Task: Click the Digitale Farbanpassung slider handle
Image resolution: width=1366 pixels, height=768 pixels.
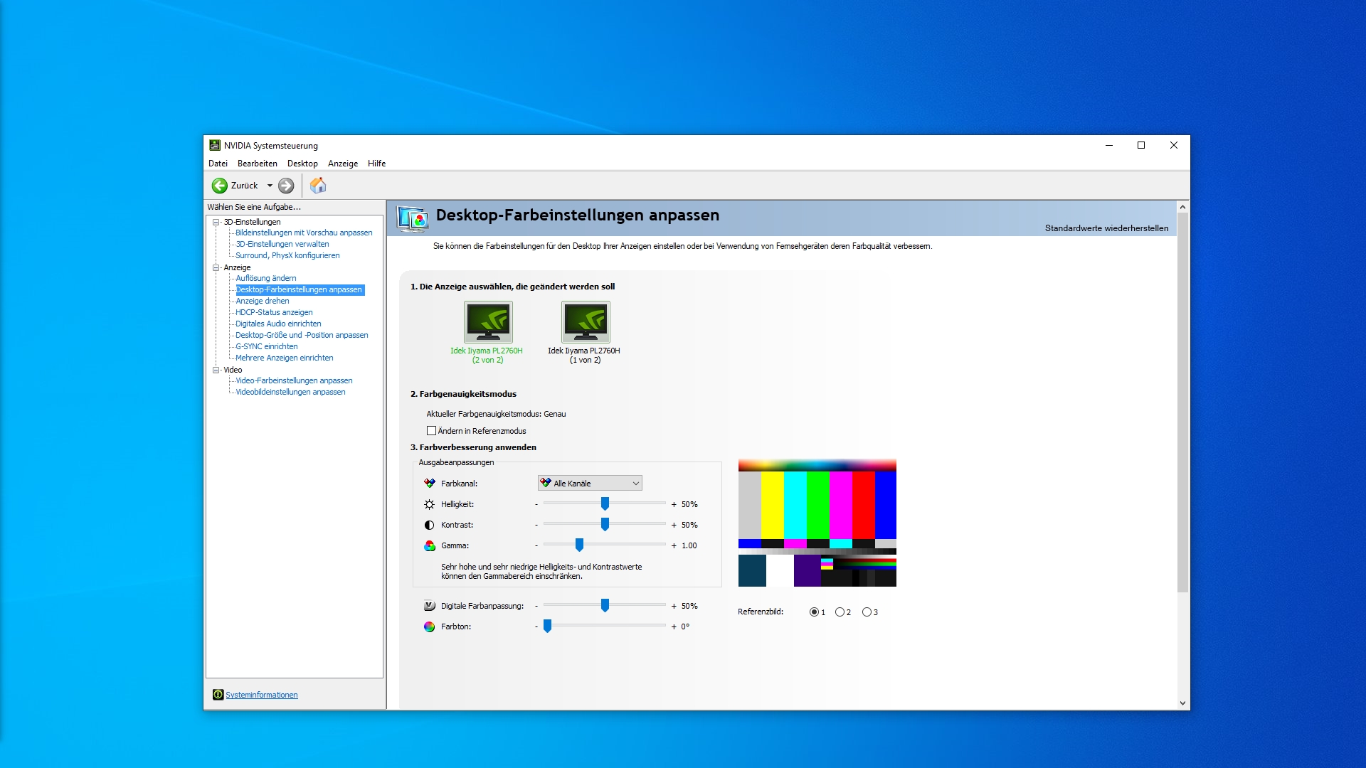Action: [605, 605]
